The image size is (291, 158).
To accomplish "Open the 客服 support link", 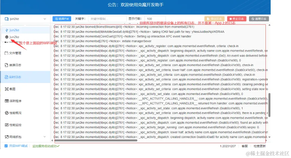I will (245, 146).
